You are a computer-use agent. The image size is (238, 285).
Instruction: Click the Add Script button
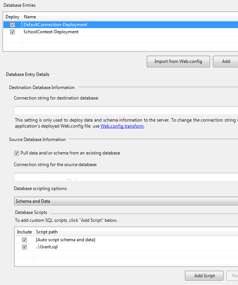[204, 276]
